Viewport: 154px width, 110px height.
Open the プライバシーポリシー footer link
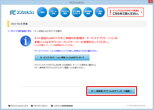[x=40, y=106]
